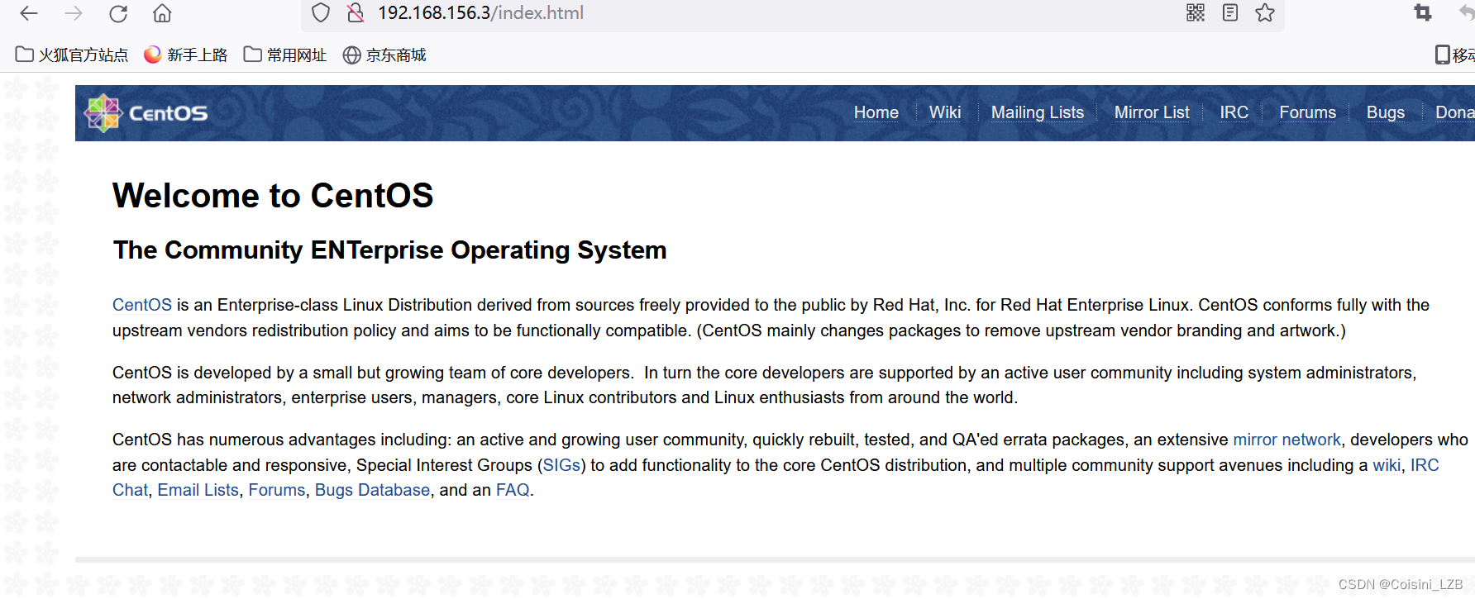Open the Mirror List menu item
The height and width of the screenshot is (599, 1475).
pyautogui.click(x=1152, y=112)
